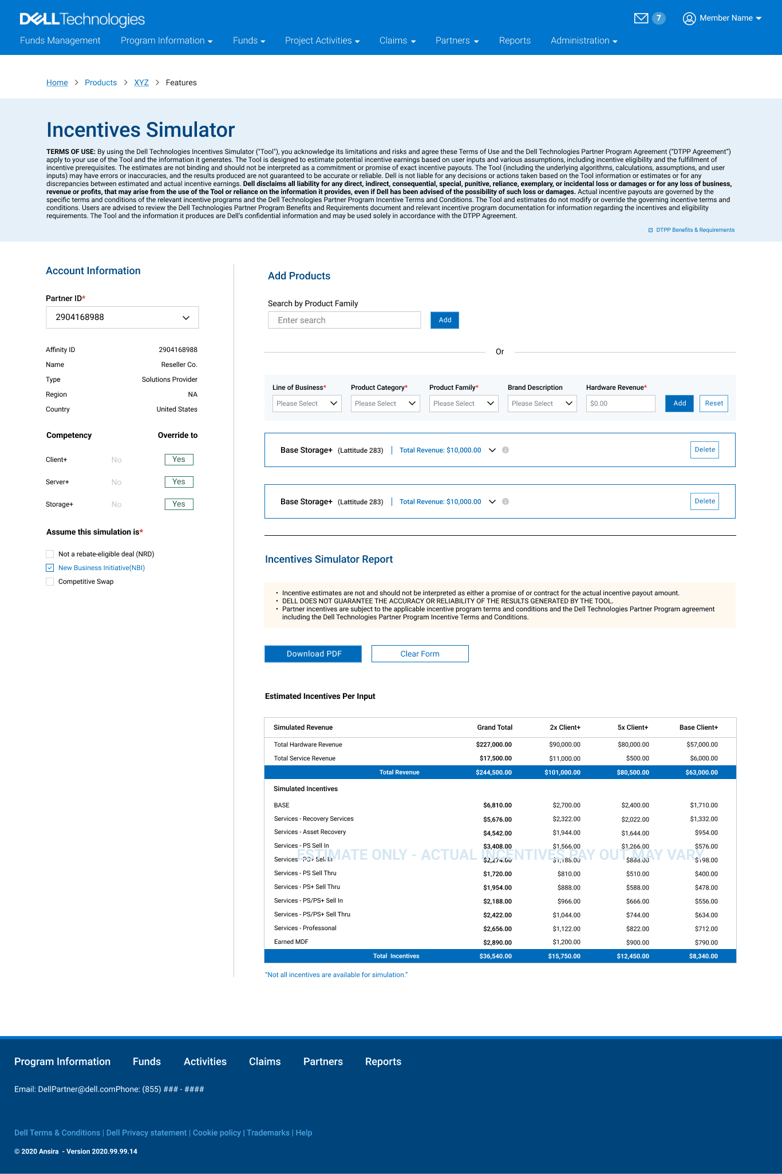This screenshot has height=1174, width=782.
Task: Click the Products breadcrumb link
Action: (101, 82)
